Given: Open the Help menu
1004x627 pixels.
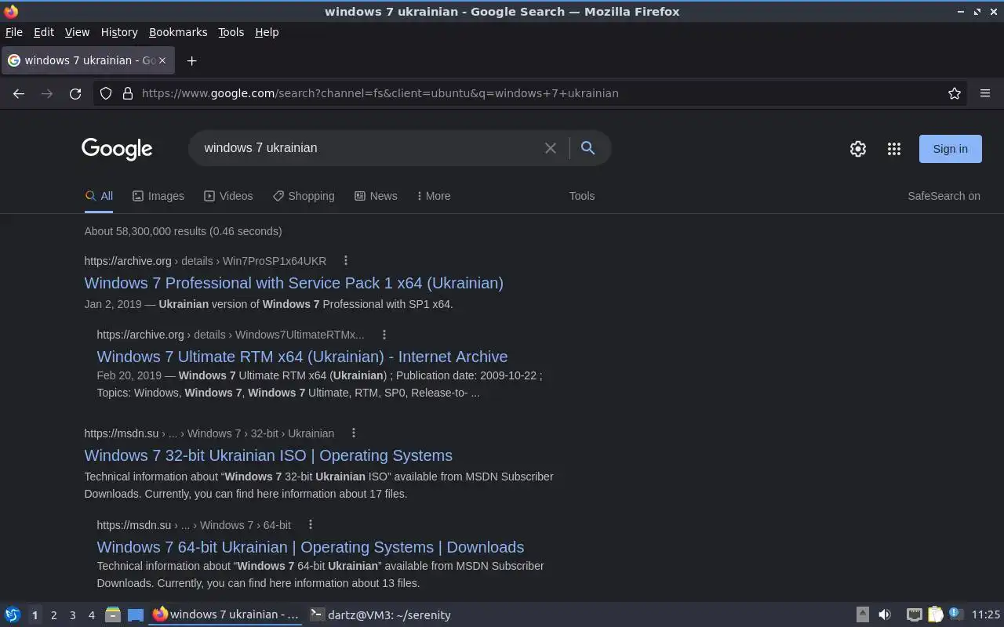Looking at the screenshot, I should 267,32.
